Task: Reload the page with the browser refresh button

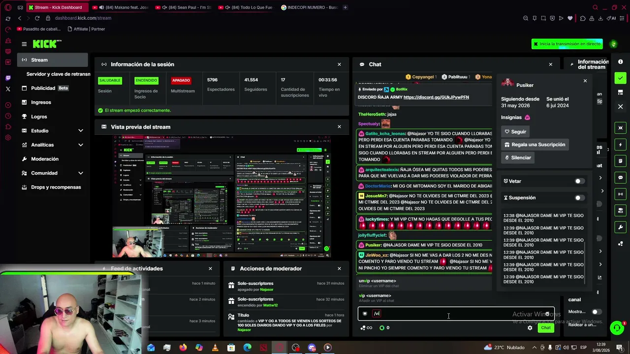Action: tap(37, 18)
